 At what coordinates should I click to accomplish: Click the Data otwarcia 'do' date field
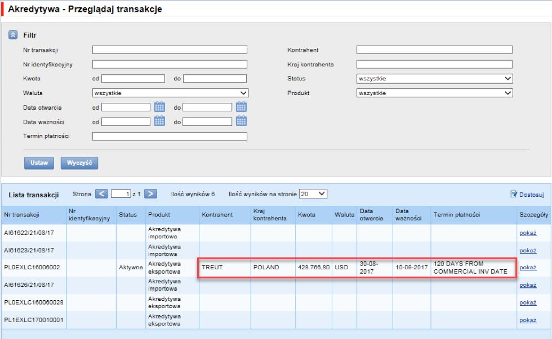point(207,107)
